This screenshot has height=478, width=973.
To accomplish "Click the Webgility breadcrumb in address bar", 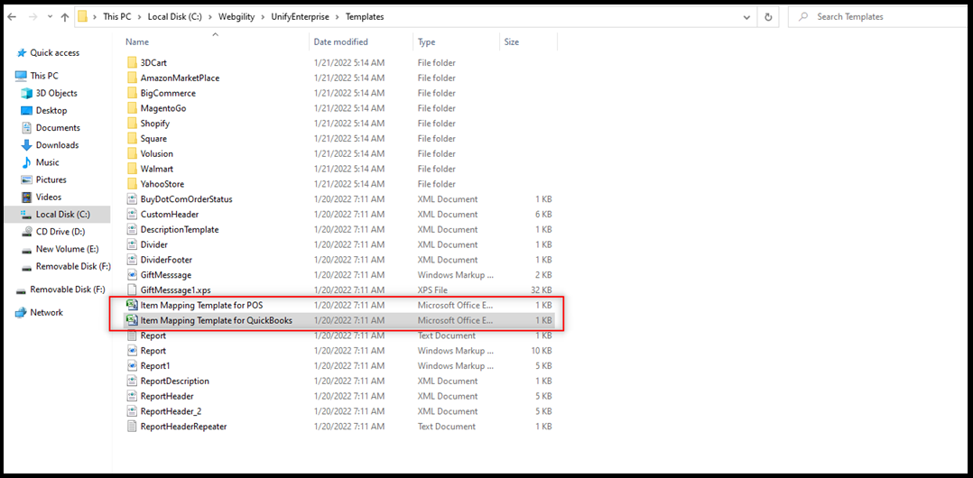I will tap(236, 16).
